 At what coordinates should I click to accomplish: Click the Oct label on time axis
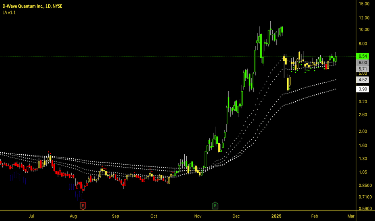tap(154, 216)
